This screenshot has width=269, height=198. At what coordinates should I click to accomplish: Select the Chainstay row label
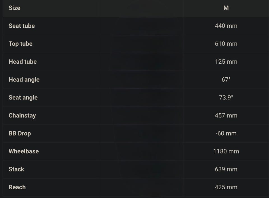(22, 115)
